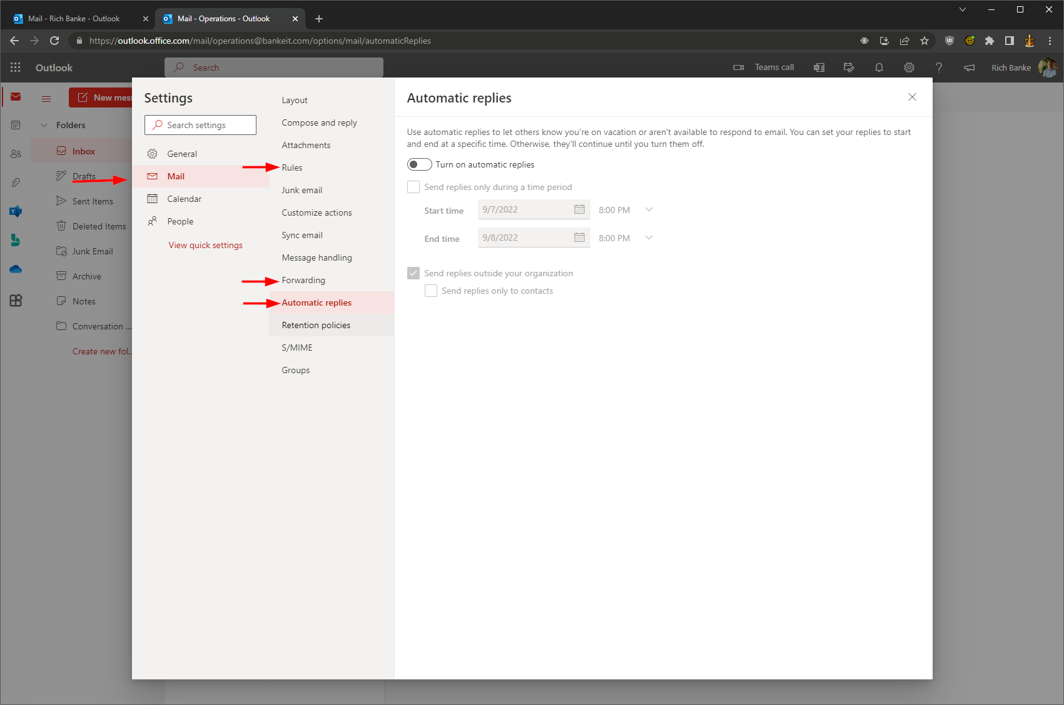Open the People app in the sidebar
Screen dimensions: 1064x705
(x=15, y=153)
